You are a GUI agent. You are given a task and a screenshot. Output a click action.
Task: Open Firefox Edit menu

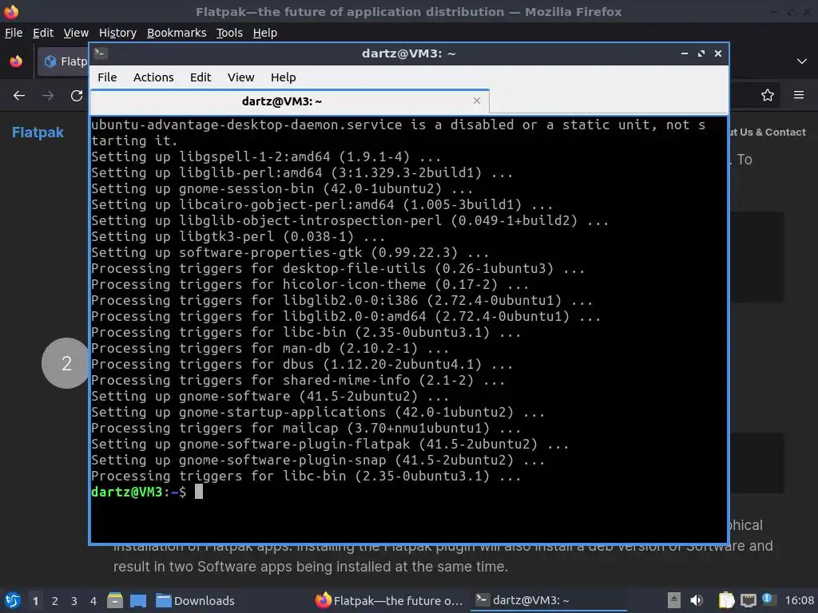(43, 33)
